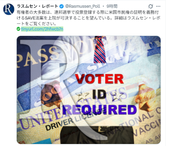Click the blue verified badge
Image resolution: width=169 pixels, height=146 pixels.
[62, 6]
